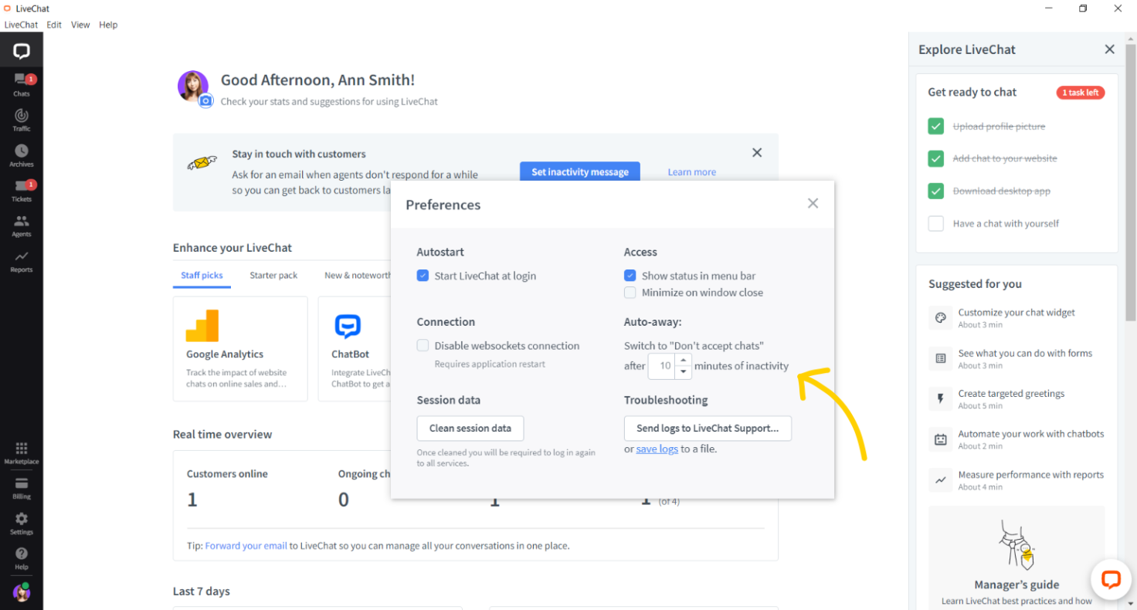
Task: Click the Learn more link
Action: [x=692, y=172]
